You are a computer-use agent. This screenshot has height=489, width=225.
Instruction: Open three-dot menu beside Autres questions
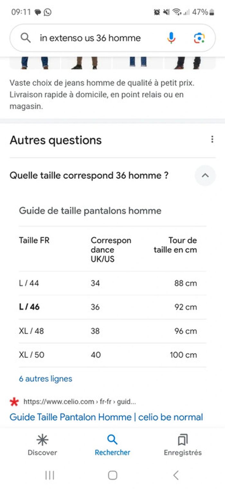(x=212, y=139)
